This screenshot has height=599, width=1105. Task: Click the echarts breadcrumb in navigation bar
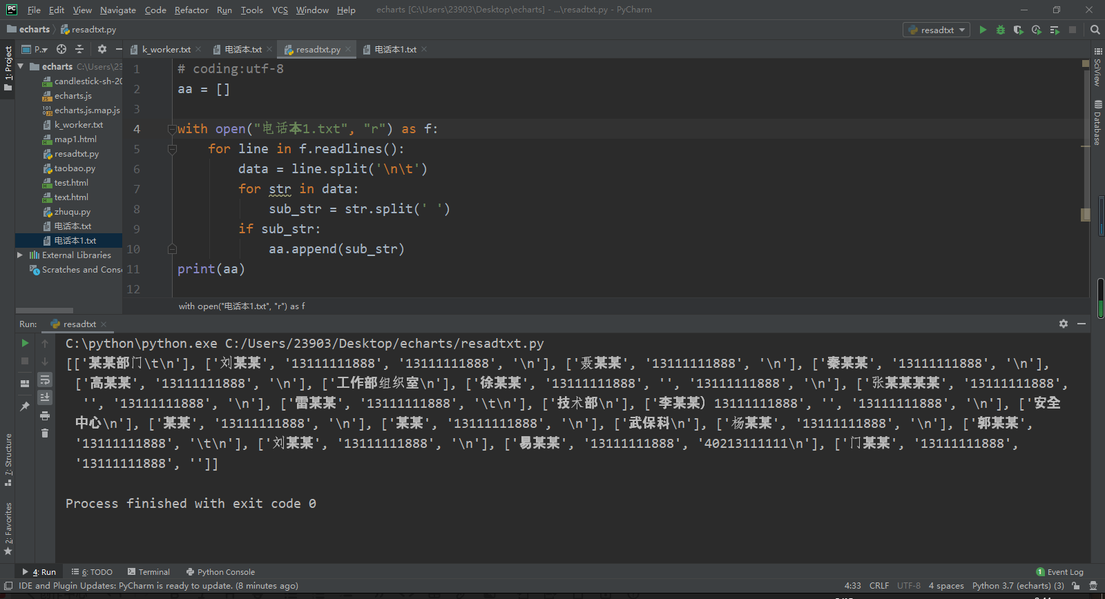point(28,30)
